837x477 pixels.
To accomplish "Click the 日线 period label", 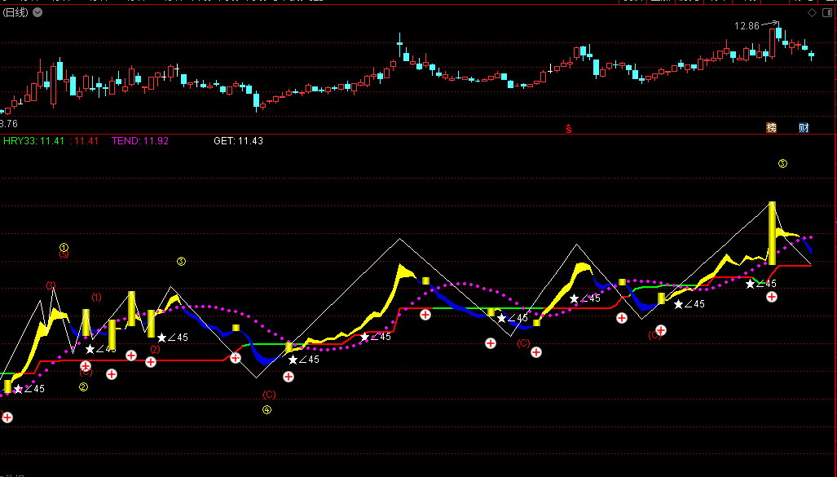I will point(15,13).
